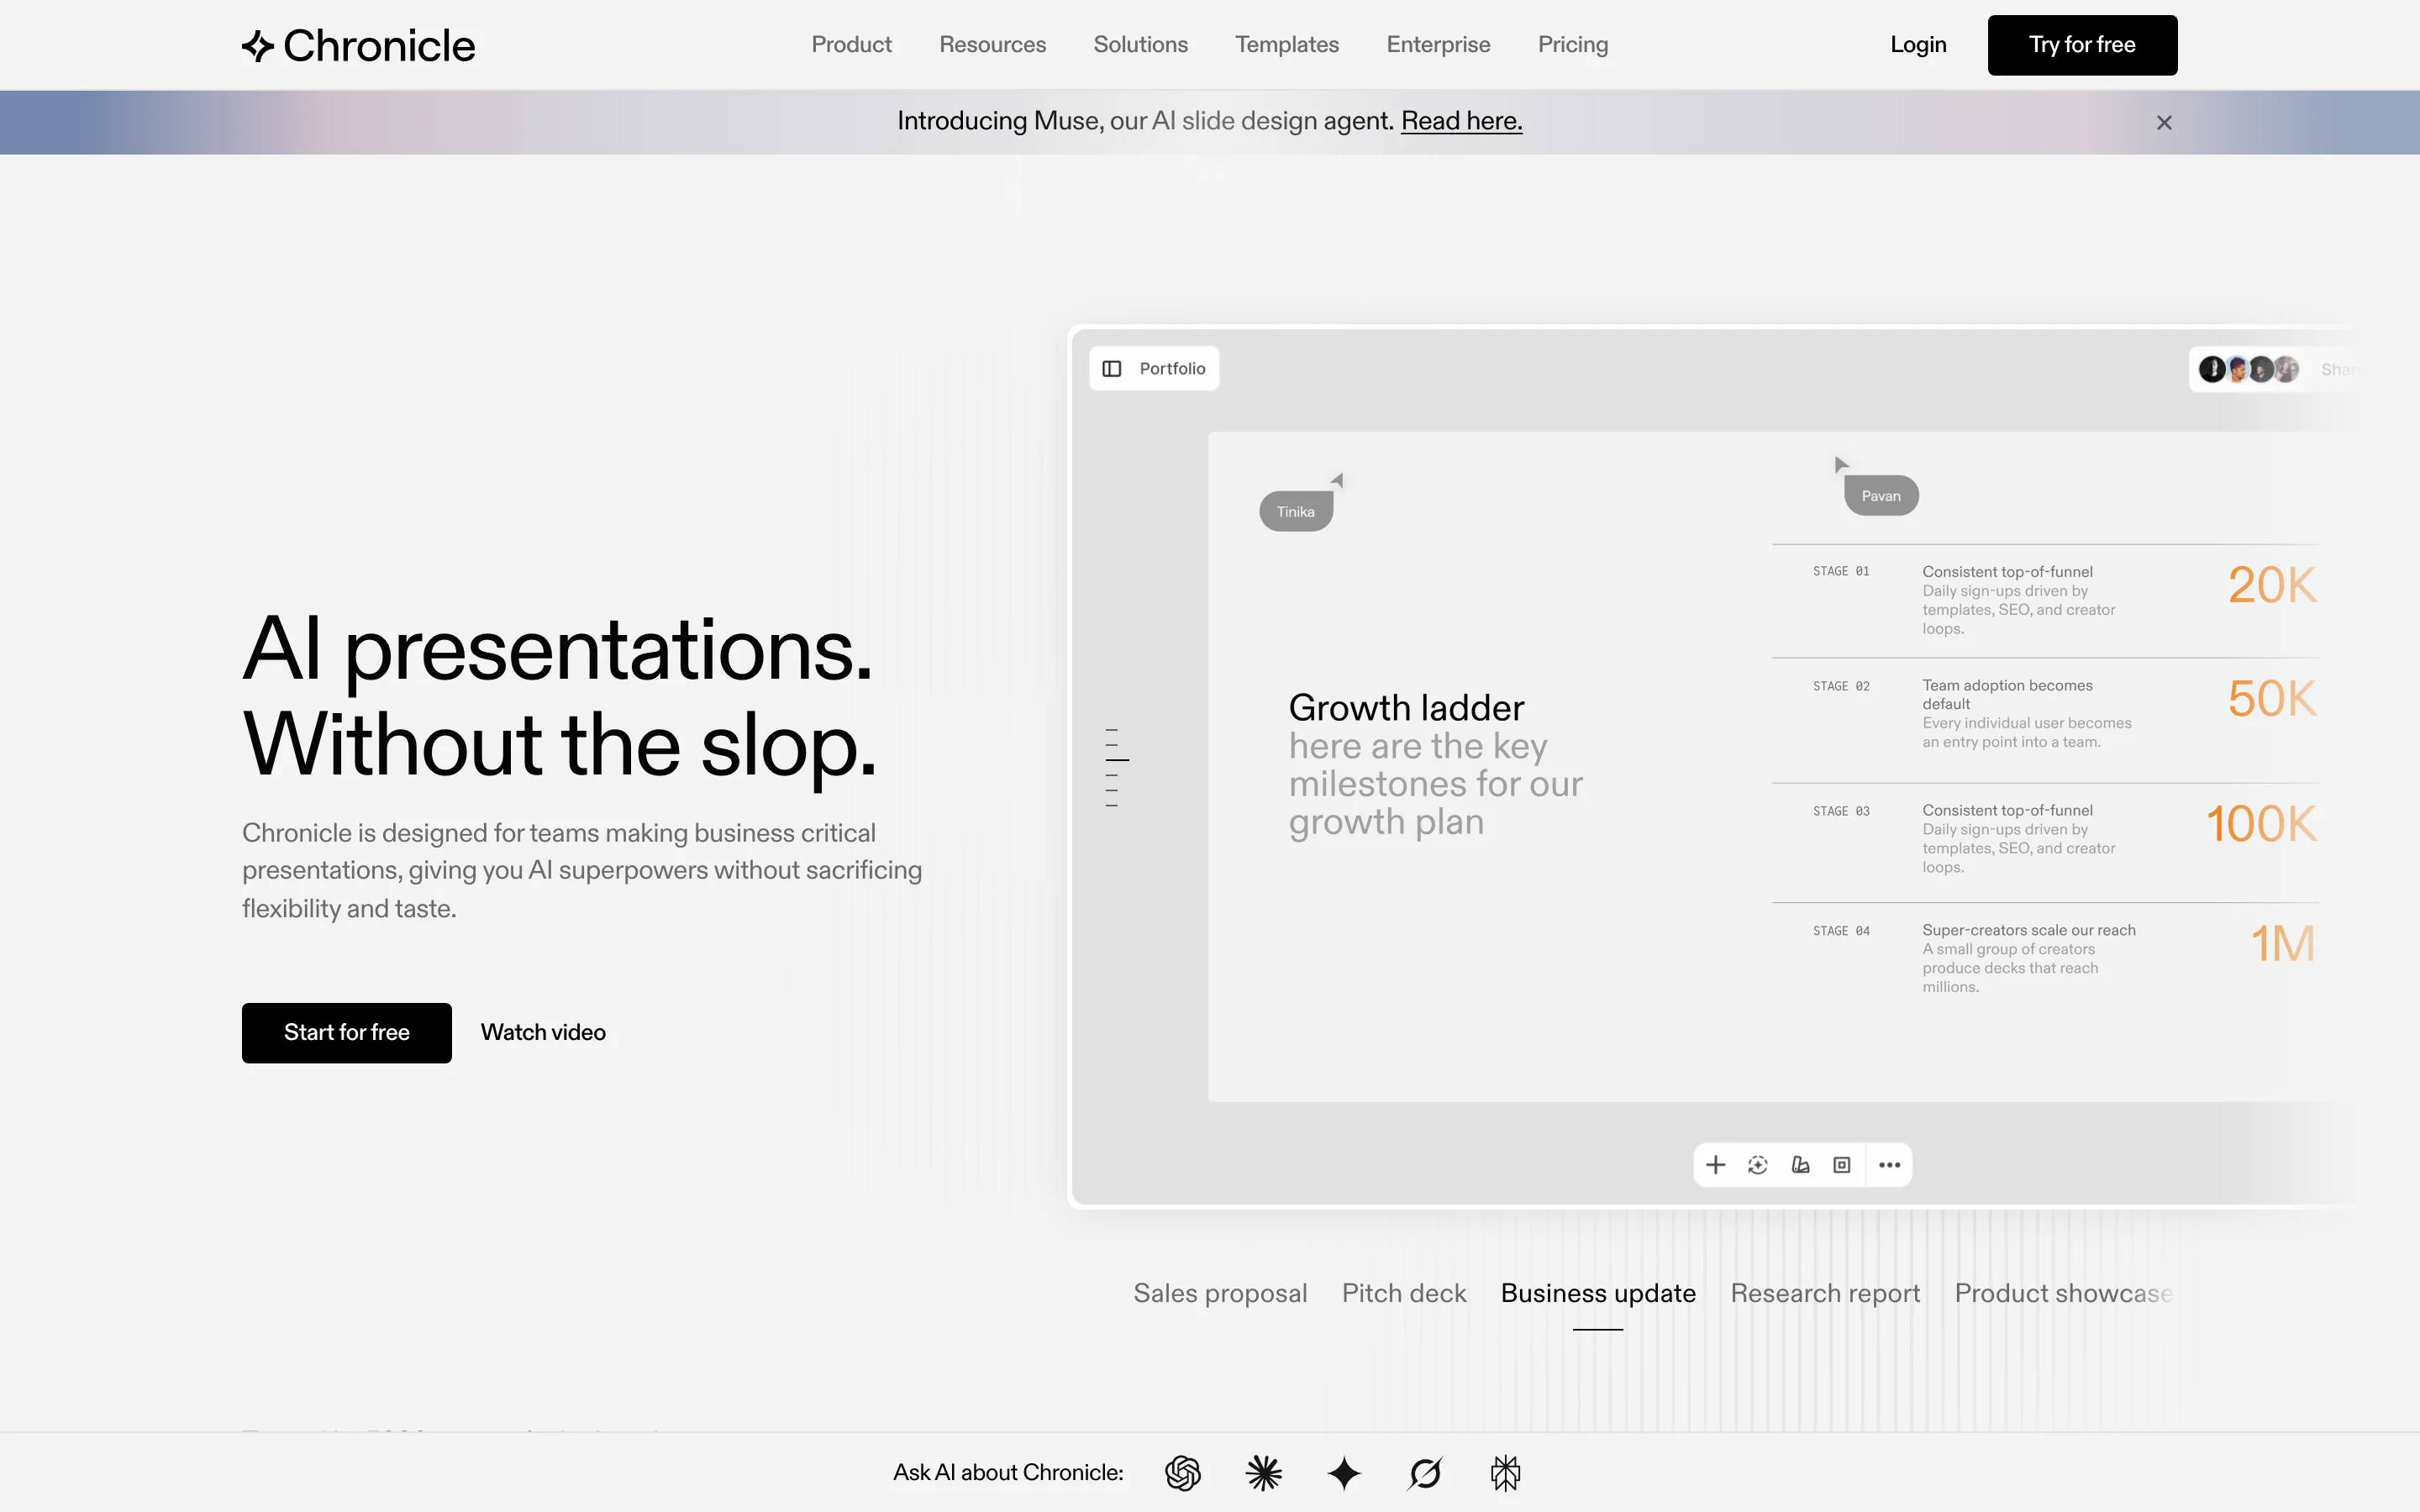Image resolution: width=2420 pixels, height=1512 pixels.
Task: Open the theme color swatches icon
Action: 1800,1165
